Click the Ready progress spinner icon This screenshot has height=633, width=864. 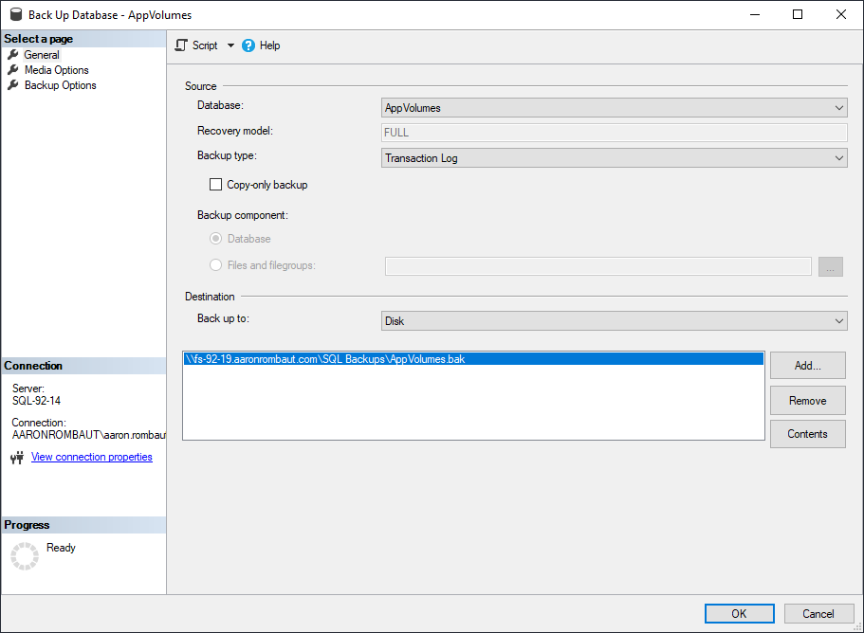(x=25, y=557)
